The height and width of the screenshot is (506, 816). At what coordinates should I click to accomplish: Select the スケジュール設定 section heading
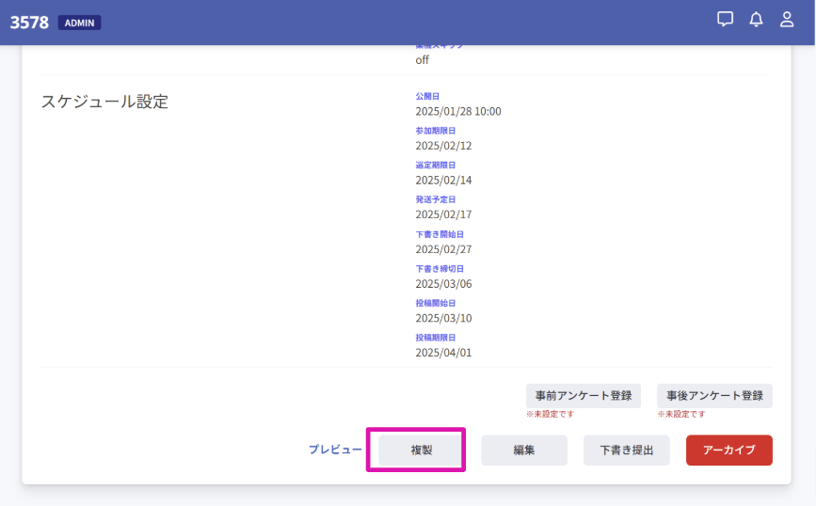click(104, 102)
